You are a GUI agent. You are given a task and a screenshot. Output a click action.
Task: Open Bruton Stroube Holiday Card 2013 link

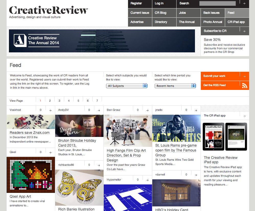coord(77,143)
